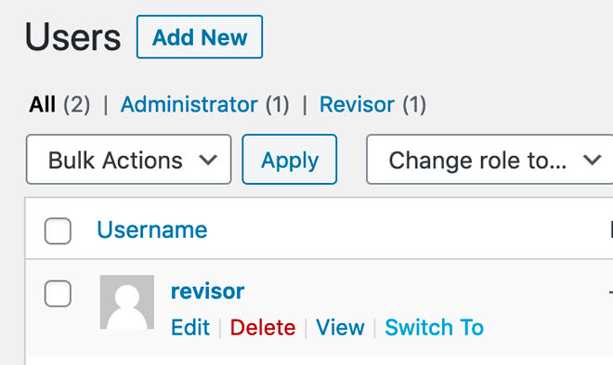
Task: Expand the Change role to… dropdown
Action: point(489,160)
